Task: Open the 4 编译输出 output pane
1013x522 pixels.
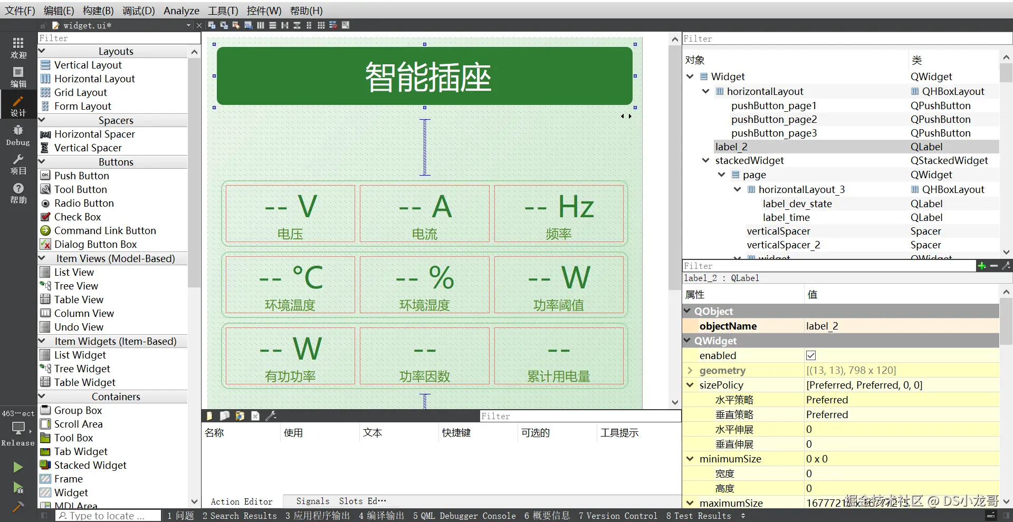Action: click(381, 516)
